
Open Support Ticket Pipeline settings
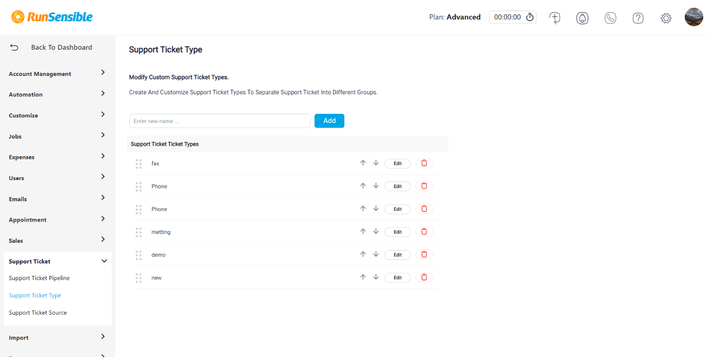[39, 278]
